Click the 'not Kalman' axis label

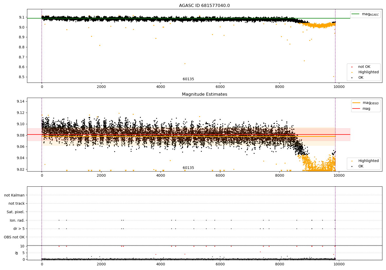(x=14, y=195)
